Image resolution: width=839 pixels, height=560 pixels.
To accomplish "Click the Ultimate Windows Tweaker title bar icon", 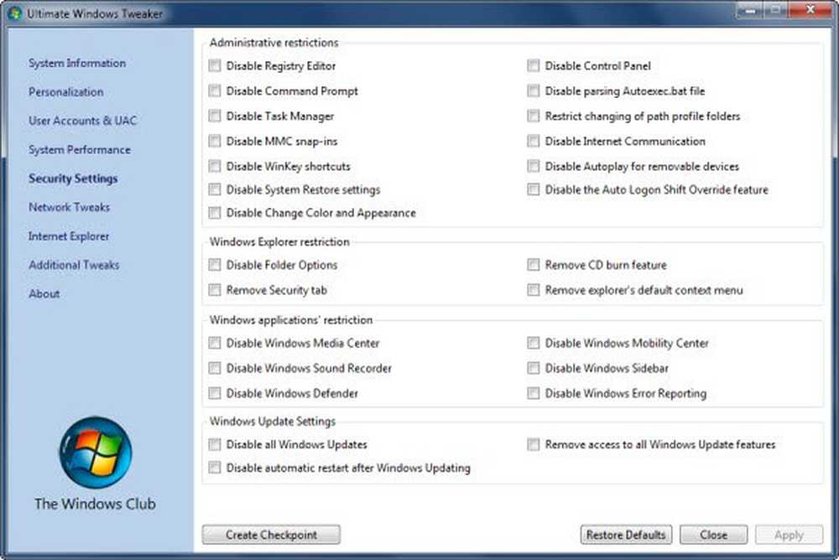I will [x=15, y=13].
